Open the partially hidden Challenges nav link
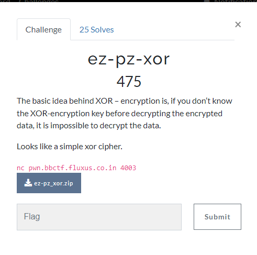This screenshot has height=255, width=257. click(38, 1)
